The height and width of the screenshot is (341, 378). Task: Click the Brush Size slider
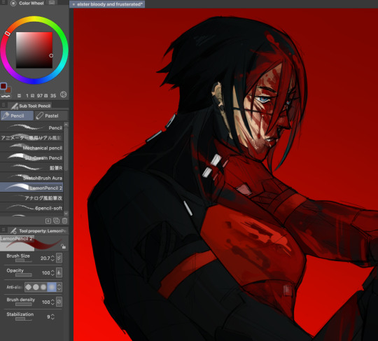point(24,260)
